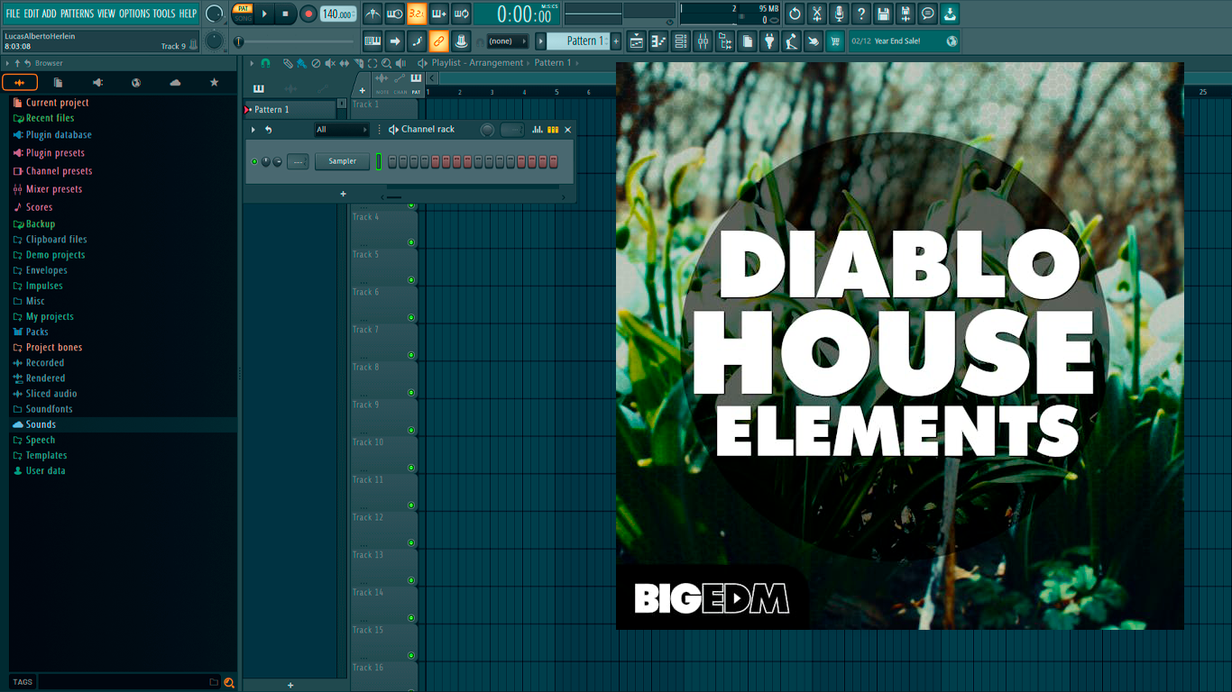Open the audio editor scissors icon

[x=817, y=14]
